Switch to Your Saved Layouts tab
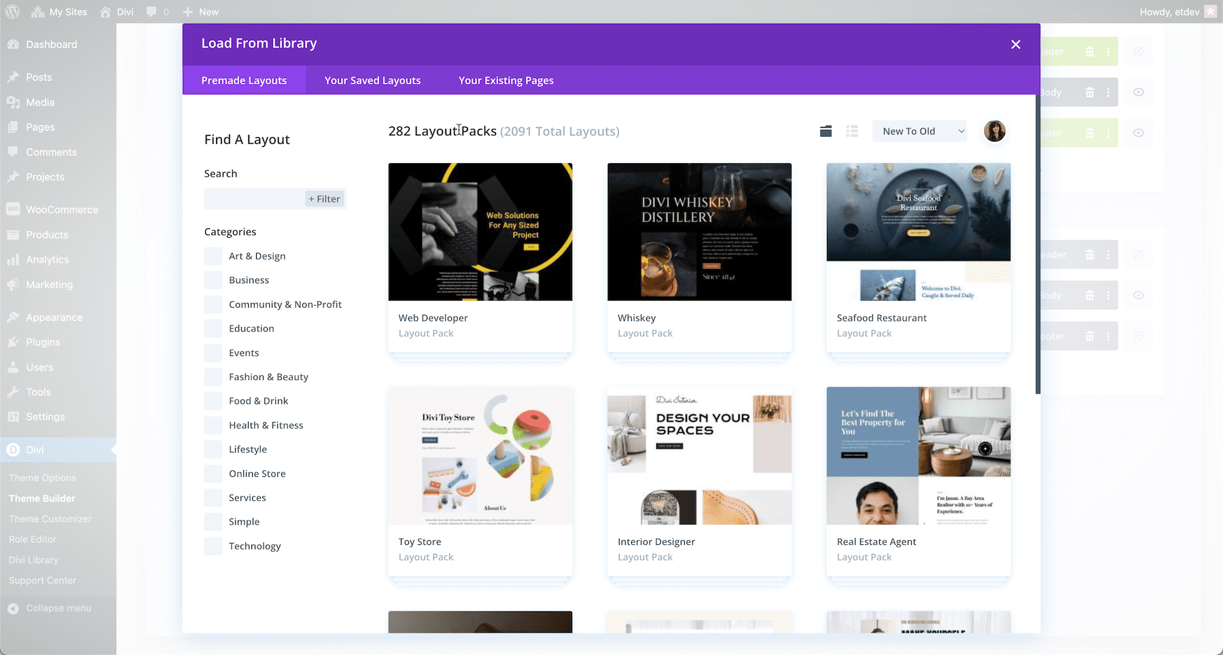 click(x=372, y=80)
